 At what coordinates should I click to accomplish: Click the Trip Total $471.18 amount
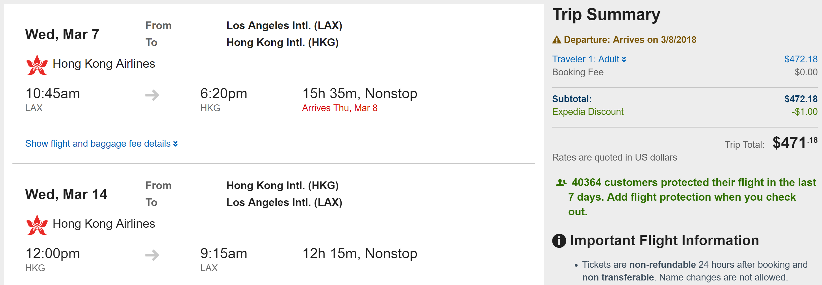(x=794, y=142)
